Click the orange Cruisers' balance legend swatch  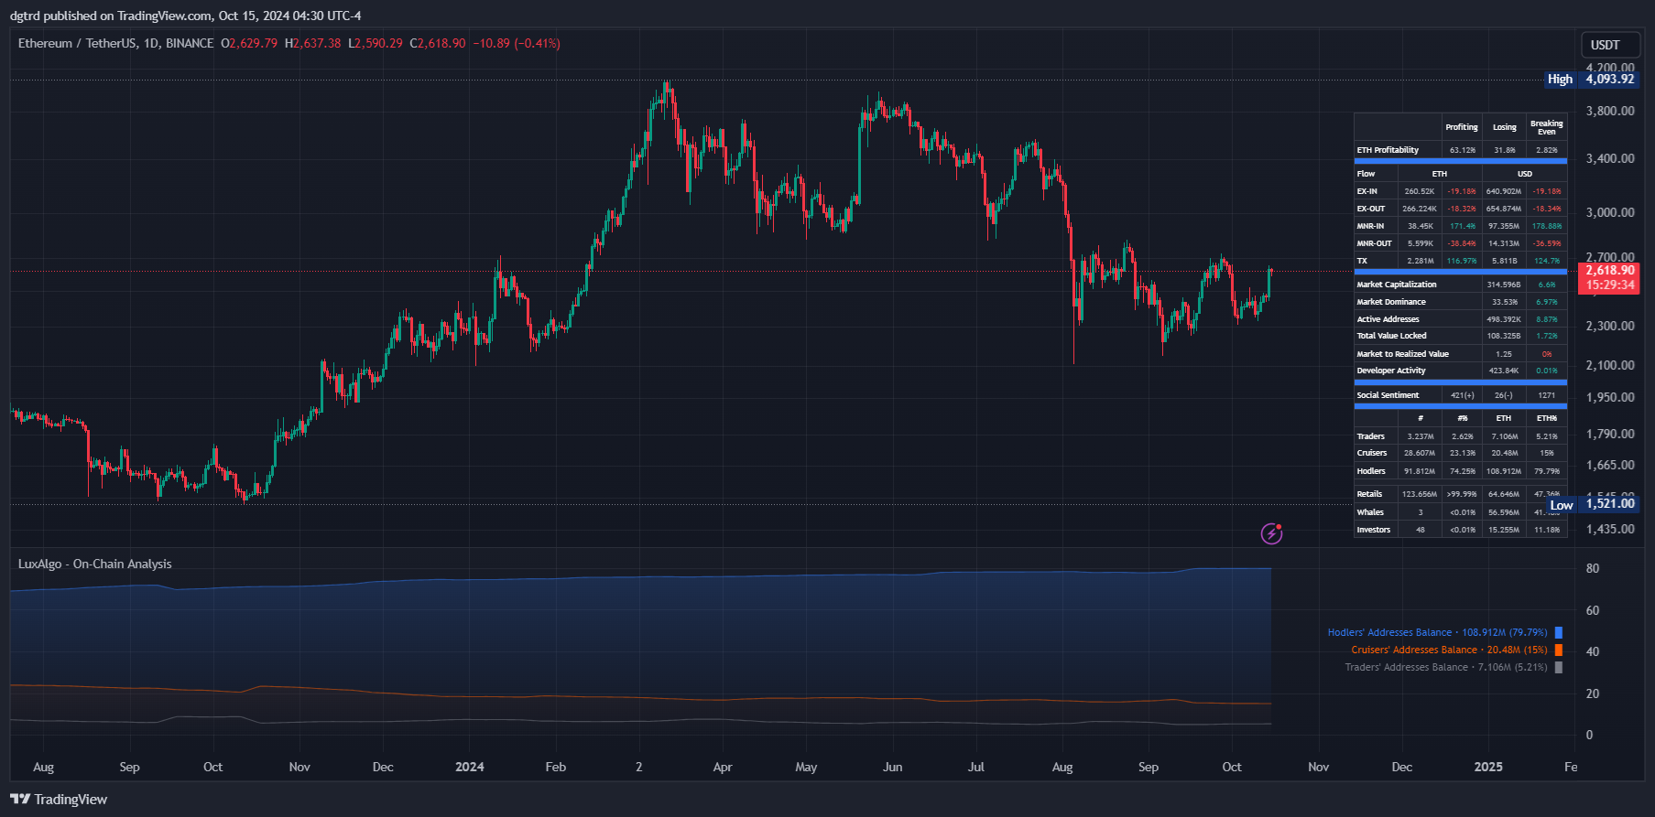(x=1559, y=650)
